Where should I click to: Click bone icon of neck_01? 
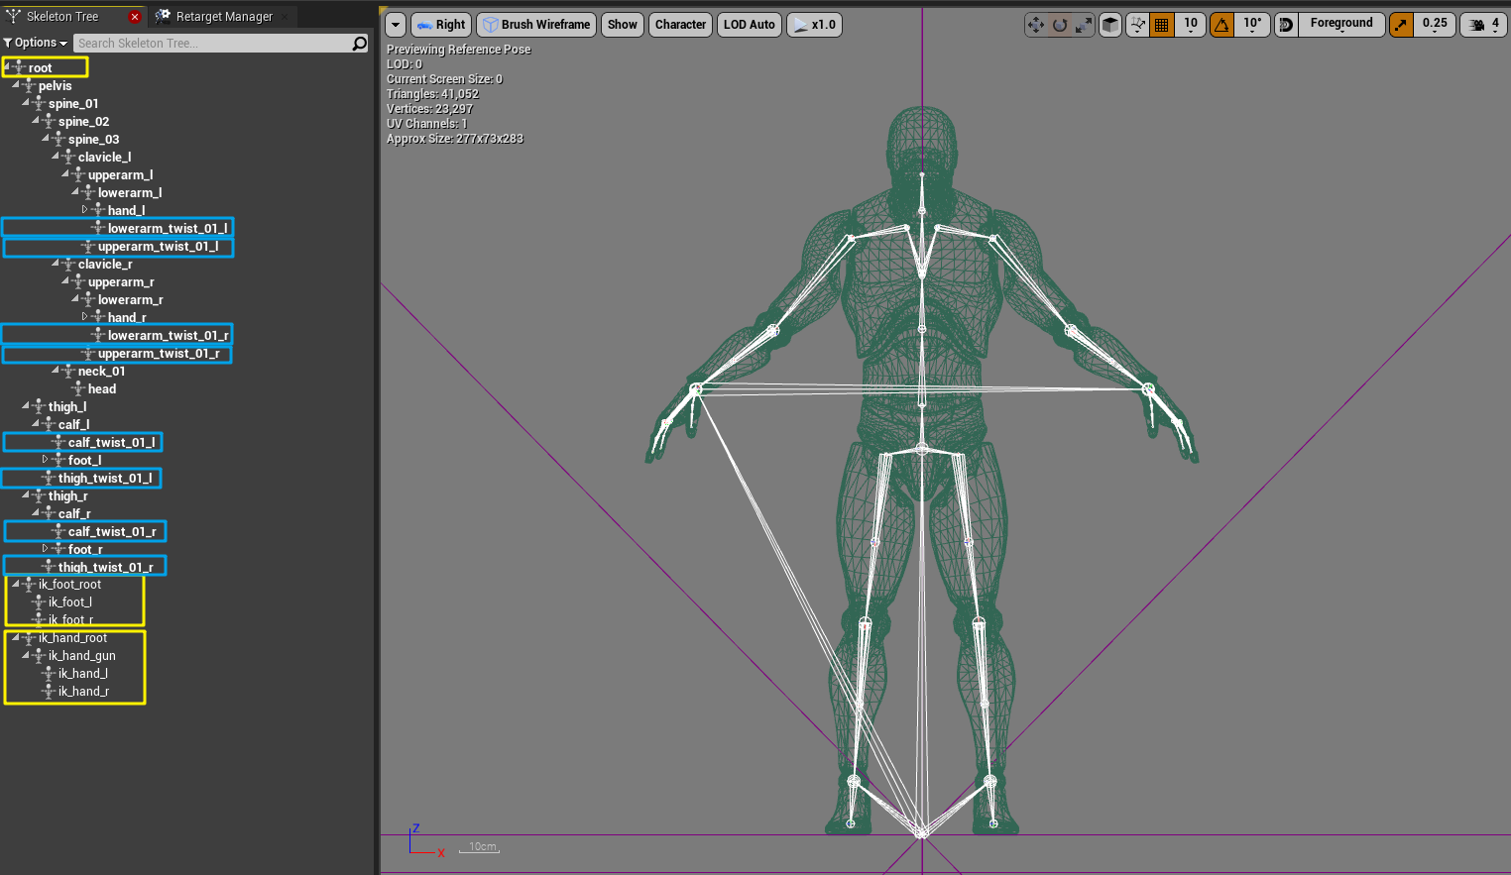(x=68, y=371)
